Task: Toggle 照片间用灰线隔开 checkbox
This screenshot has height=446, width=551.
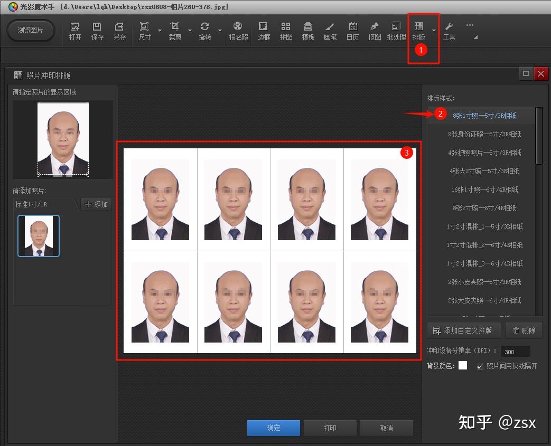Action: (x=480, y=366)
